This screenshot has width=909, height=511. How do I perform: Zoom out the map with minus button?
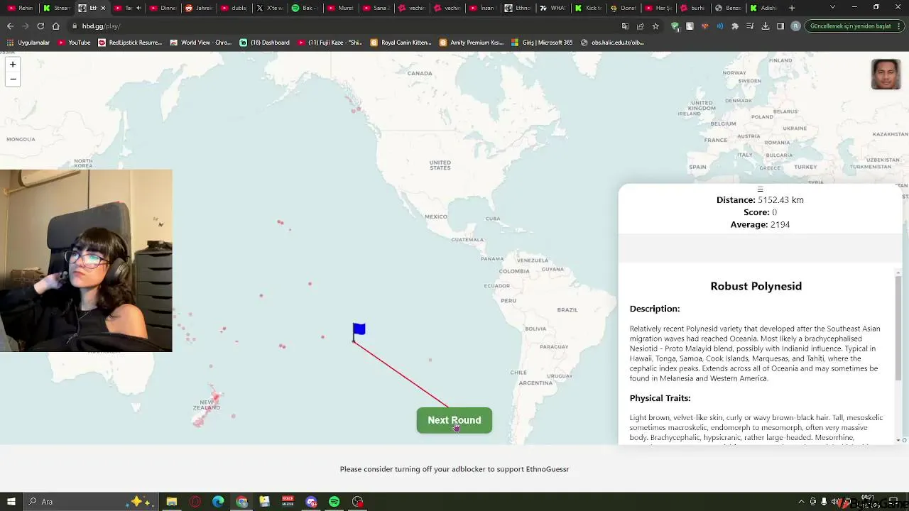click(13, 79)
